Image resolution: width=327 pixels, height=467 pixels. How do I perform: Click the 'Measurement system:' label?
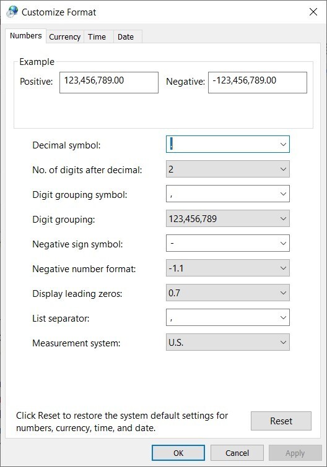(76, 343)
